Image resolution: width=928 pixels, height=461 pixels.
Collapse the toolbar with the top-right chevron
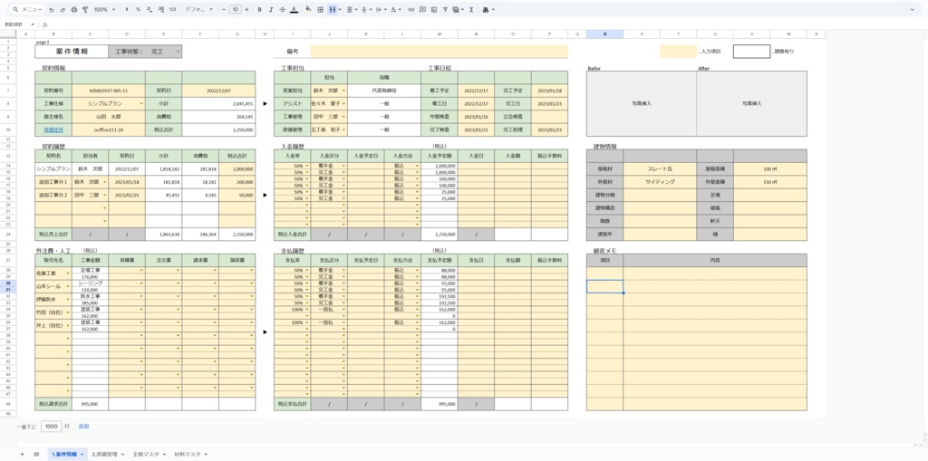pos(912,9)
